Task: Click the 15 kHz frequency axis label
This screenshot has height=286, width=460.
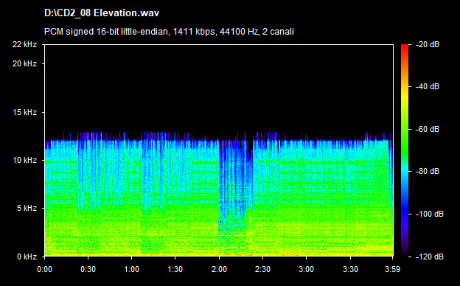Action: point(24,112)
